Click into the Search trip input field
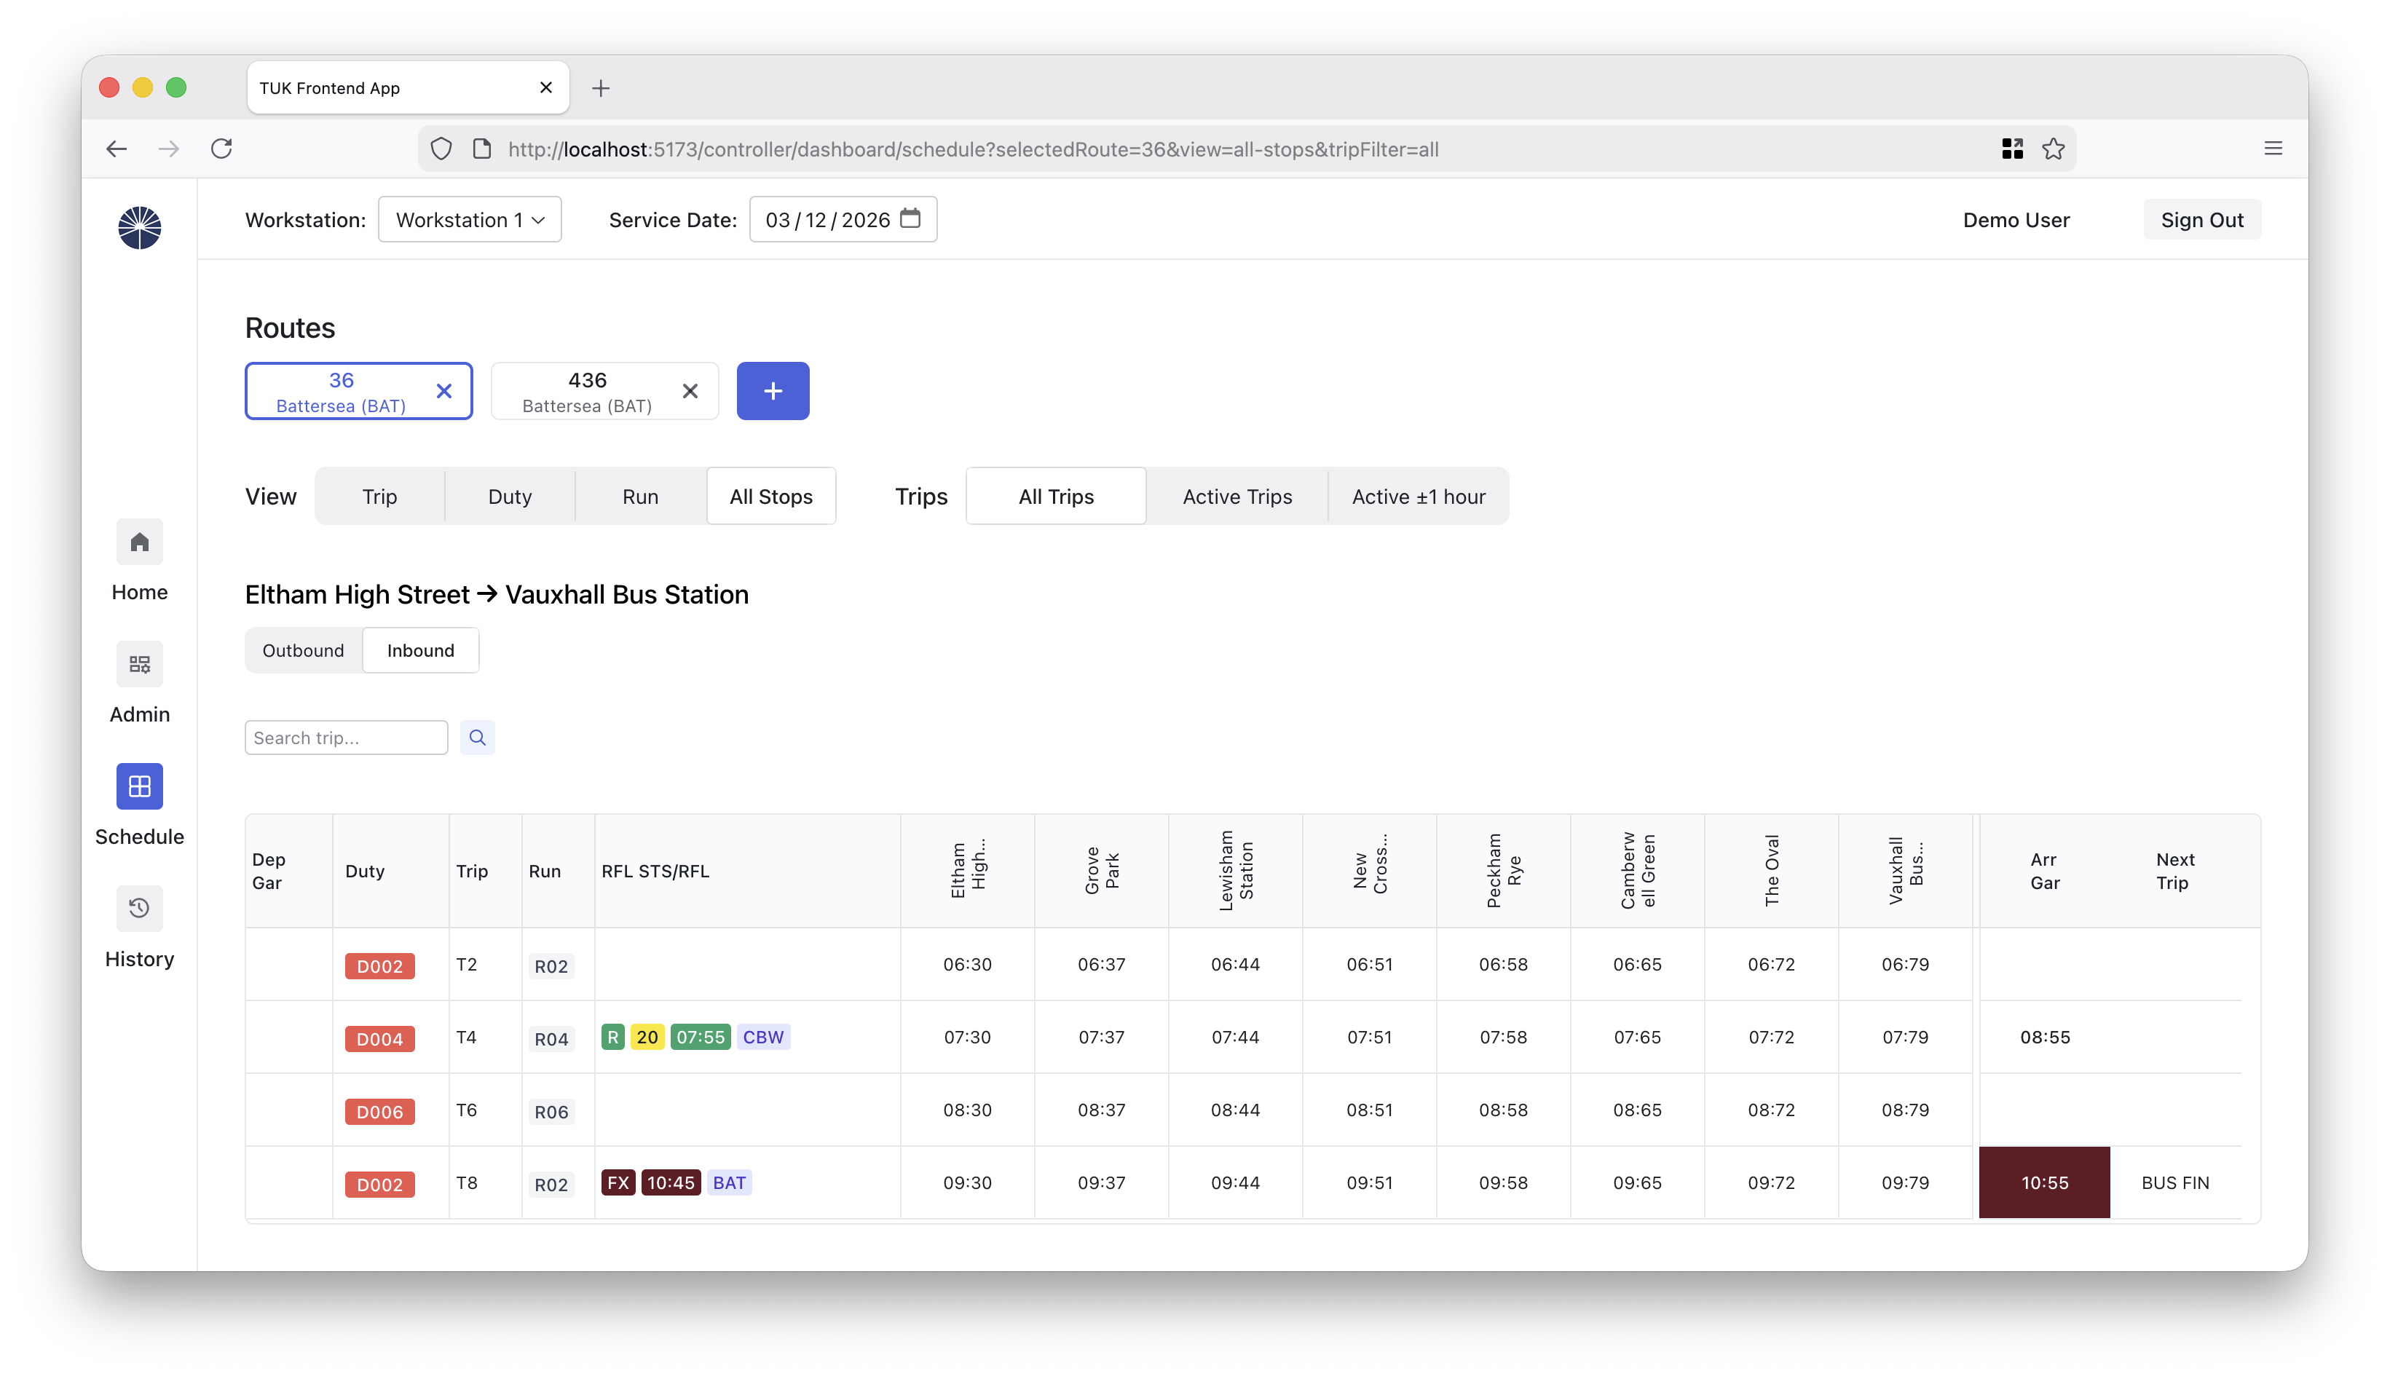Screen dimensions: 2390x1379 (x=346, y=737)
